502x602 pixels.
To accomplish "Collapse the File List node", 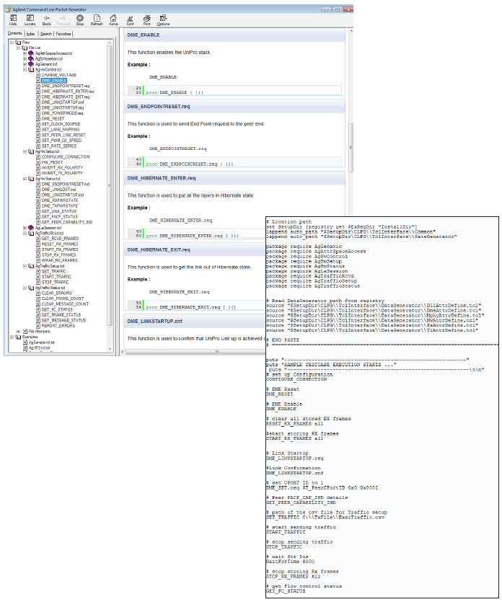I will pyautogui.click(x=18, y=48).
